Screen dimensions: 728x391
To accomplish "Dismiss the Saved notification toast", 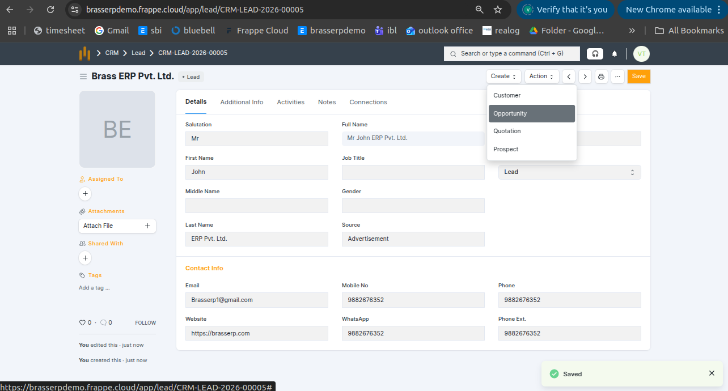I will [712, 373].
